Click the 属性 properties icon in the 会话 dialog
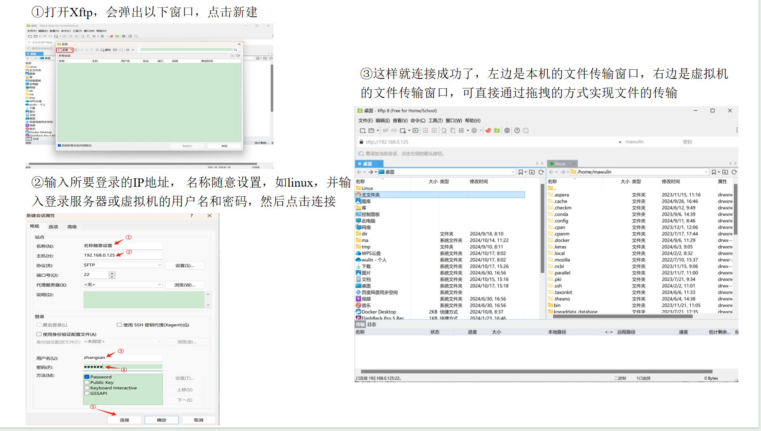 (x=106, y=50)
